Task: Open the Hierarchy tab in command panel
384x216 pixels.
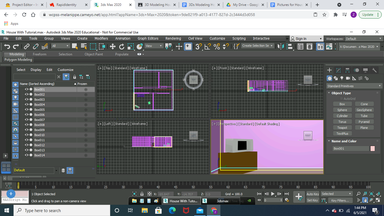Action: 347,70
